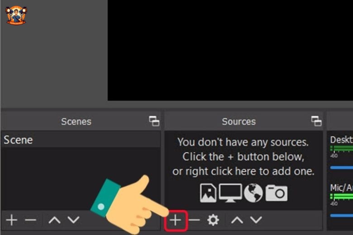
Task: Adjust the Desktop audio volume slider
Action: pos(342,168)
